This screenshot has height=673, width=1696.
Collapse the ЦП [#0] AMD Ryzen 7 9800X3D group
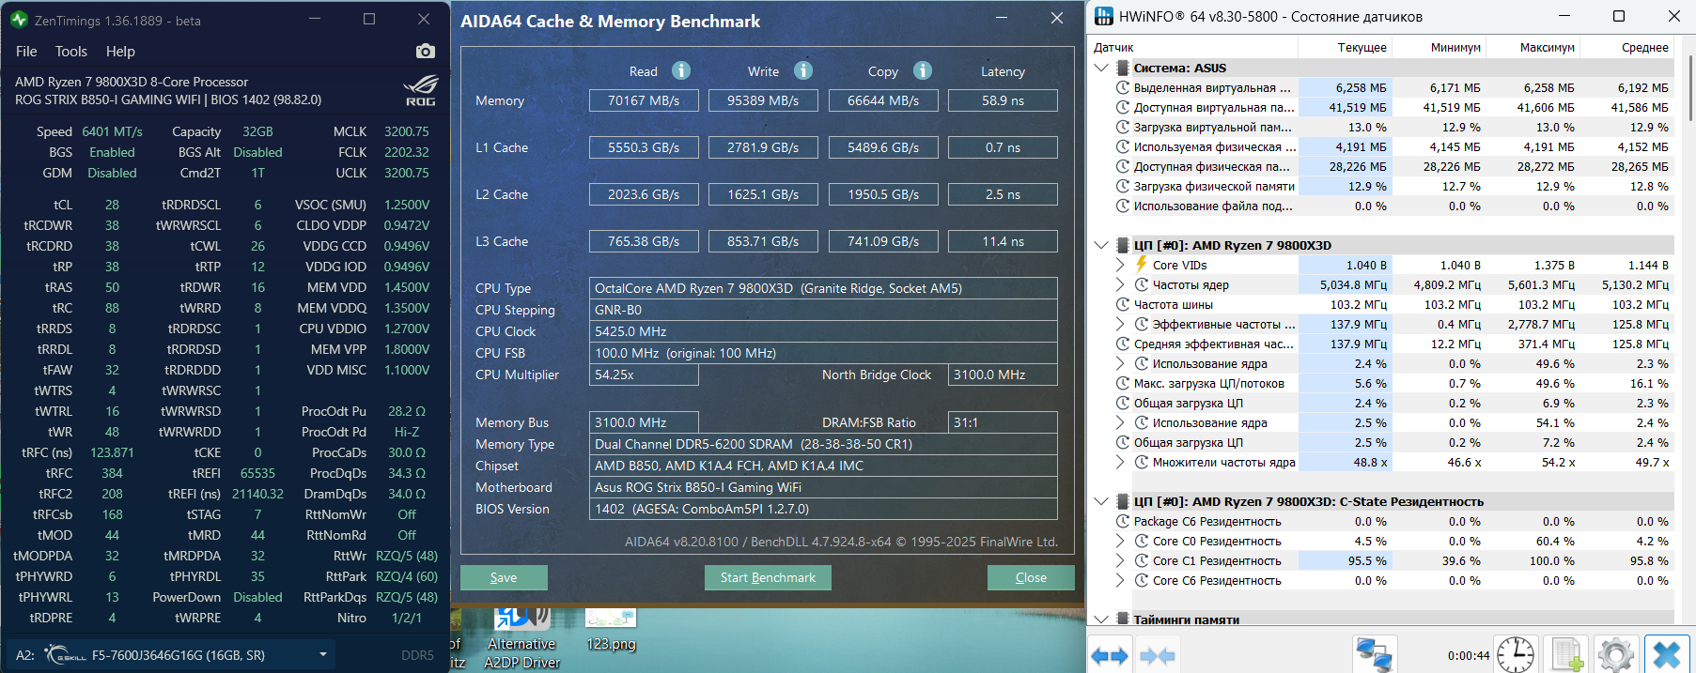click(1101, 245)
